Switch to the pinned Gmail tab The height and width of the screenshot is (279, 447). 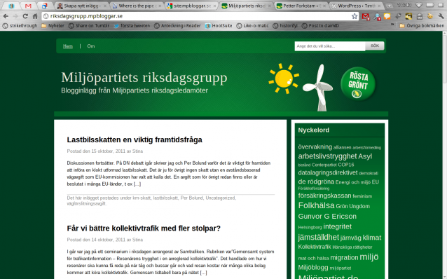tap(28, 6)
